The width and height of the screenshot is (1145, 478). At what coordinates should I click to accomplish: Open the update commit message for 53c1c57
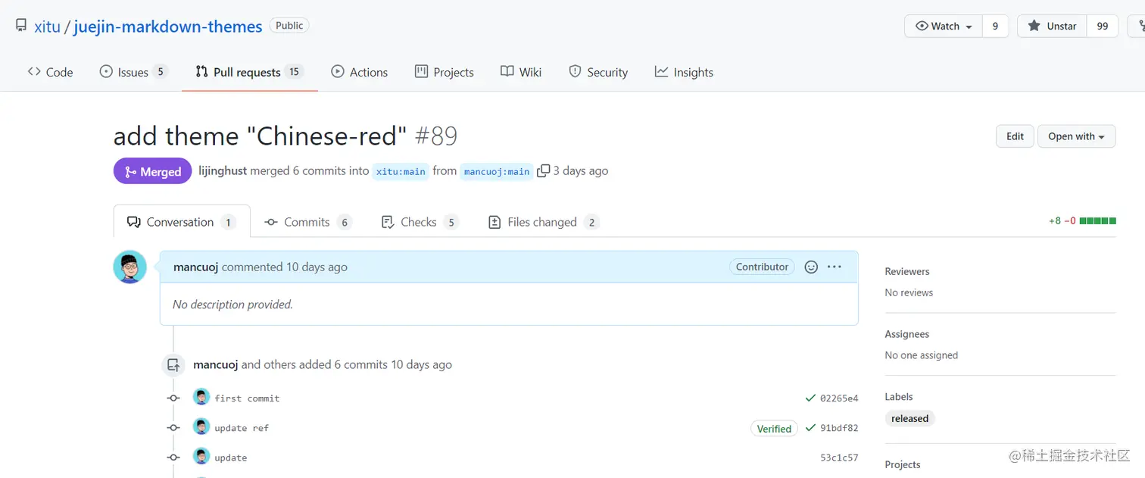[x=231, y=458]
